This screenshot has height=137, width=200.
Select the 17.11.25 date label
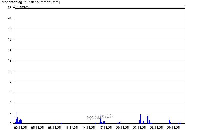(x=105, y=128)
